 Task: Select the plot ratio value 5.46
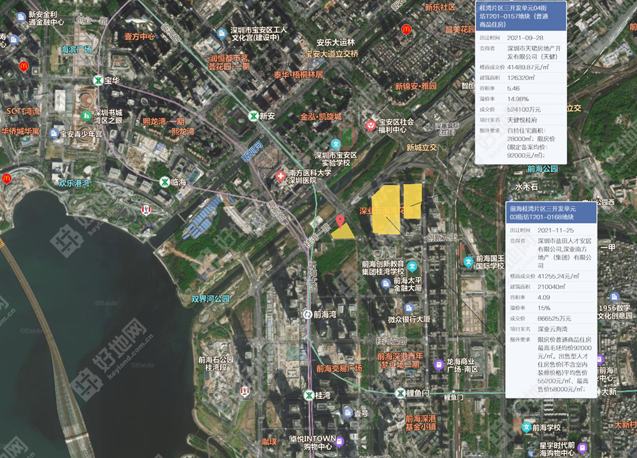(513, 88)
